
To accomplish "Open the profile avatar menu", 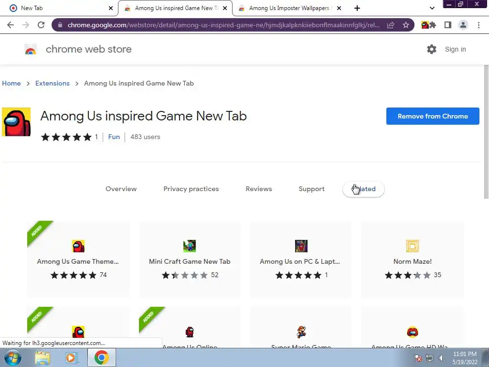I will click(463, 25).
